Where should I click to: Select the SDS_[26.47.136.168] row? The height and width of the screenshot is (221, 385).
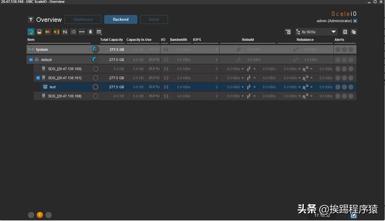[195, 96]
